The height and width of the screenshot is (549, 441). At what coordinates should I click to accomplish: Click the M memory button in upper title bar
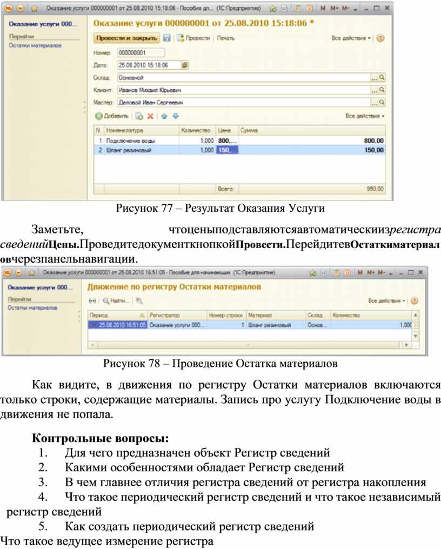coord(323,8)
